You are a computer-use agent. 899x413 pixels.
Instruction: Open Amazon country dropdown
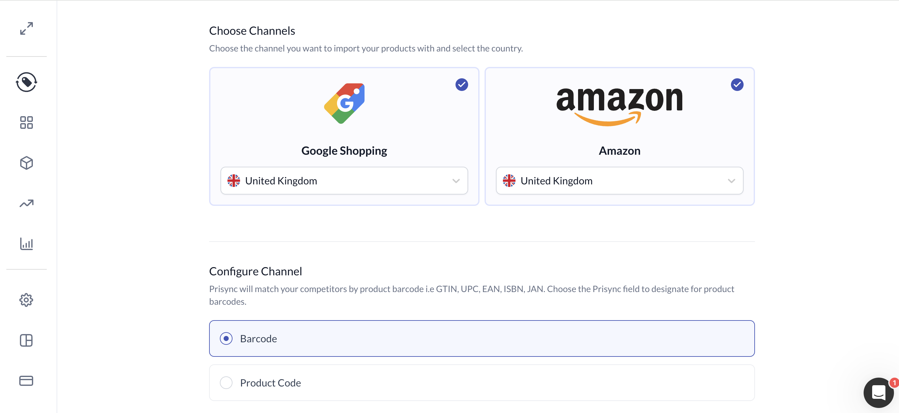pyautogui.click(x=619, y=181)
